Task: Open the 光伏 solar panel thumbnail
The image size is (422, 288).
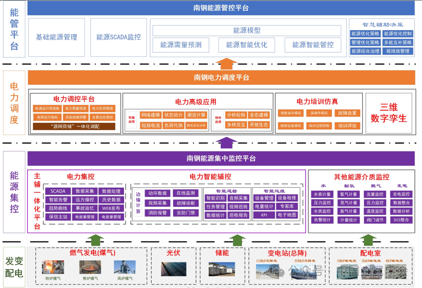Action: point(173,269)
